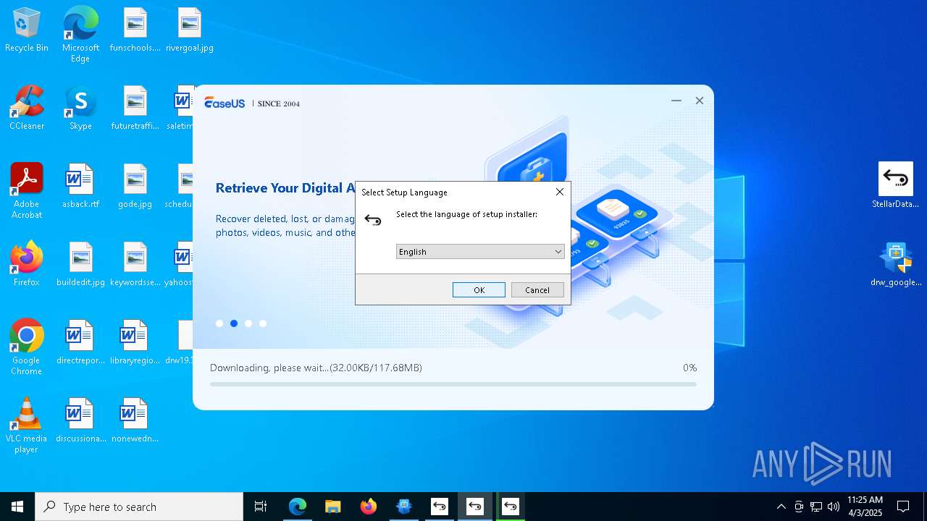Minimize the EaseUS installer window
The image size is (927, 521).
coord(676,101)
